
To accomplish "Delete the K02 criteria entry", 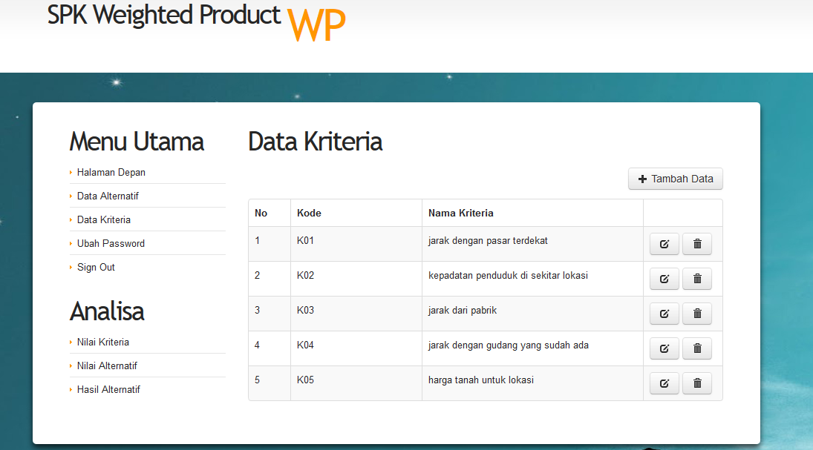I will [x=696, y=278].
